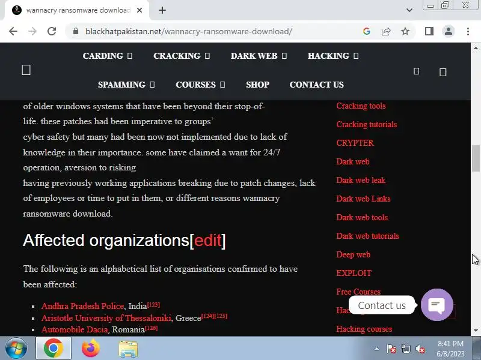
Task: Open citation reference 123
Action: (x=153, y=305)
